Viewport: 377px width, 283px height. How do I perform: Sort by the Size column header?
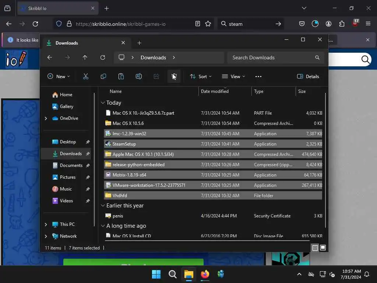302,91
